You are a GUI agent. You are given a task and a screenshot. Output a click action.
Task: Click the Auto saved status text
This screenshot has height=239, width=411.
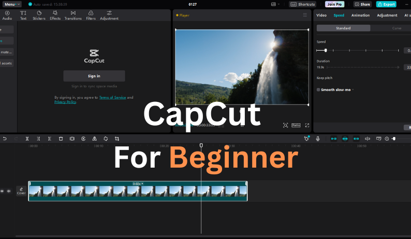click(50, 4)
